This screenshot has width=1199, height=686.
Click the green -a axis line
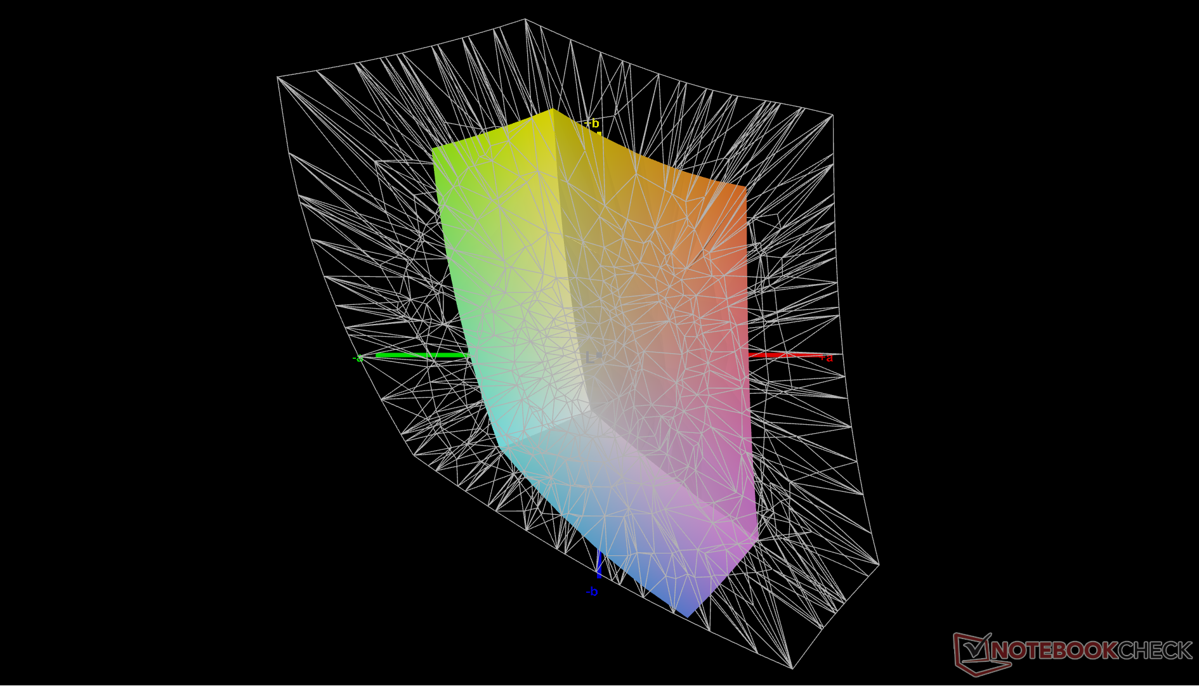pos(419,355)
